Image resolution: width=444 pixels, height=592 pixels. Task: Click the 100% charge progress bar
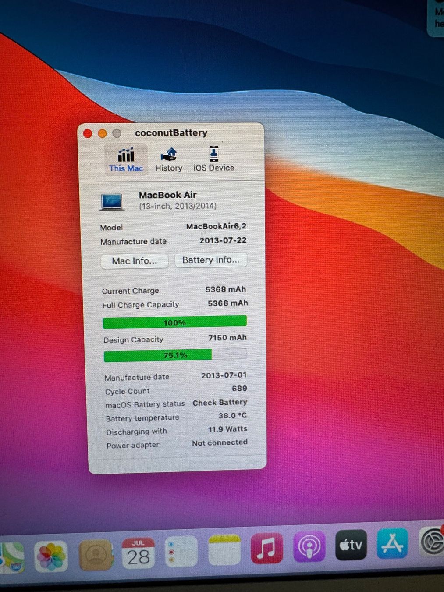point(174,322)
